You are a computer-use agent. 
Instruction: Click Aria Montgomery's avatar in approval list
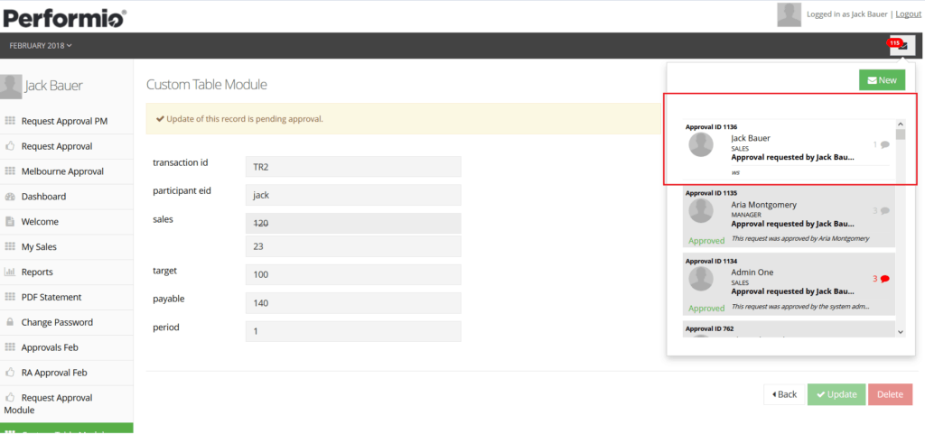coord(701,211)
